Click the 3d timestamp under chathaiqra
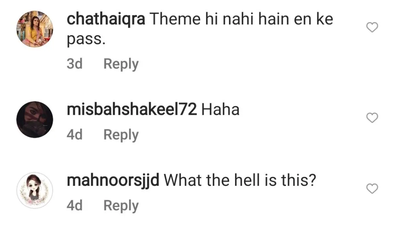Screen dimensions: 401x227 [75, 64]
